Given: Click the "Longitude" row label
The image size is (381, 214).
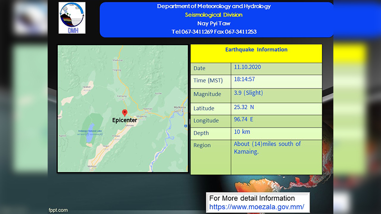Looking at the screenshot, I should coord(206,121).
